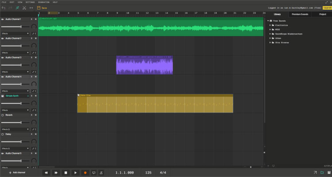The width and height of the screenshot is (332, 177).
Task: Click the export arrow icon at bottom right
Action: pos(315,173)
